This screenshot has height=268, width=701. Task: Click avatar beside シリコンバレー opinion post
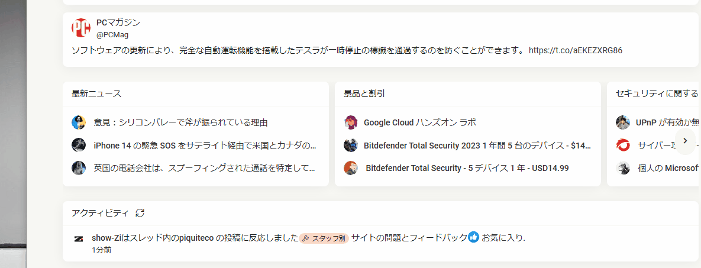(x=79, y=122)
